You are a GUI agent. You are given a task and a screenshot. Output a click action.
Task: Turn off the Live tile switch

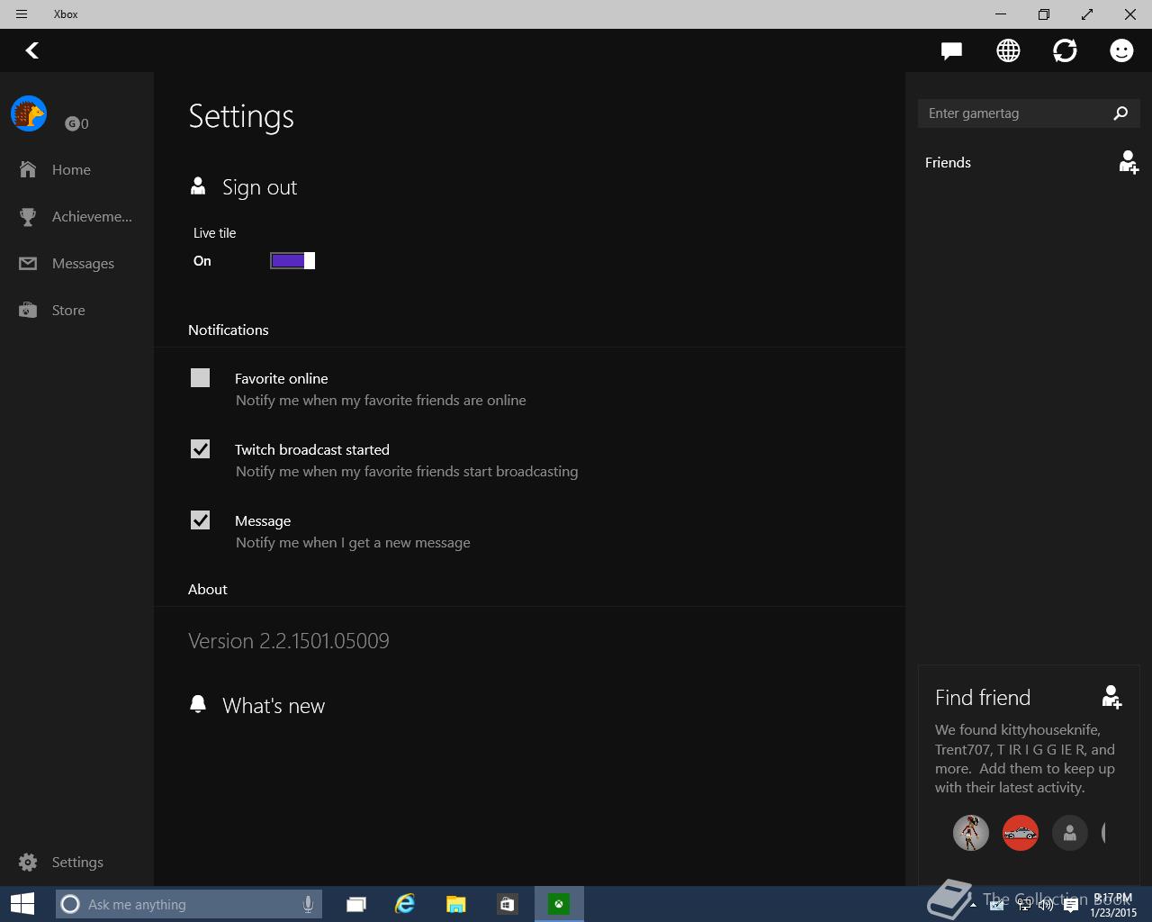[x=292, y=261]
